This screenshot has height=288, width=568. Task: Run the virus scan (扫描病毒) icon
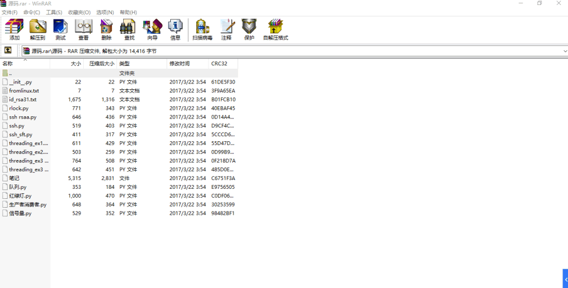pyautogui.click(x=202, y=29)
